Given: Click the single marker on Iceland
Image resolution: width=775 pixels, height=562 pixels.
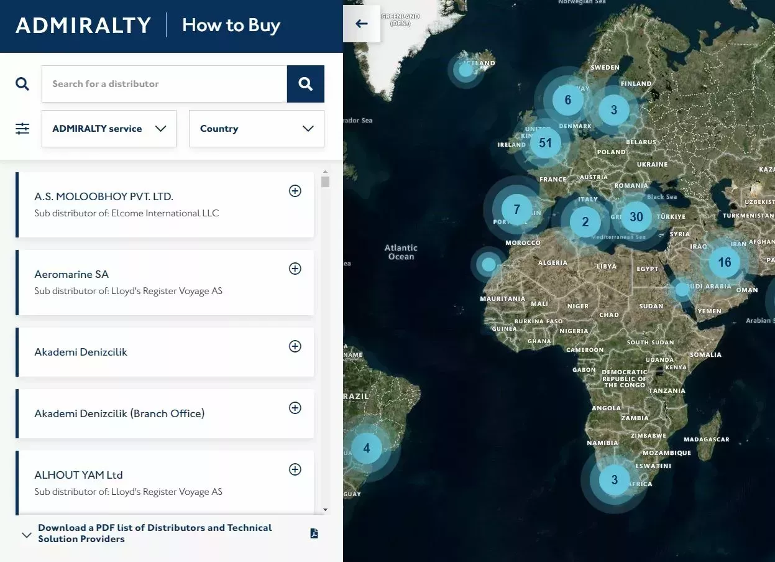Looking at the screenshot, I should pos(465,70).
